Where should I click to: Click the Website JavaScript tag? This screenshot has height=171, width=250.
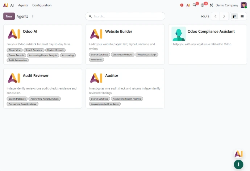click(x=147, y=54)
